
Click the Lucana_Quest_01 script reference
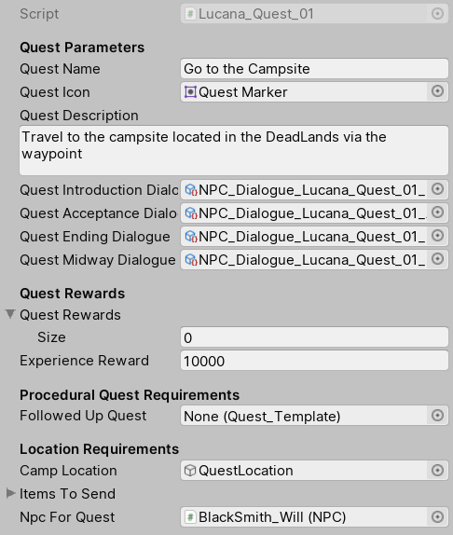pos(304,14)
